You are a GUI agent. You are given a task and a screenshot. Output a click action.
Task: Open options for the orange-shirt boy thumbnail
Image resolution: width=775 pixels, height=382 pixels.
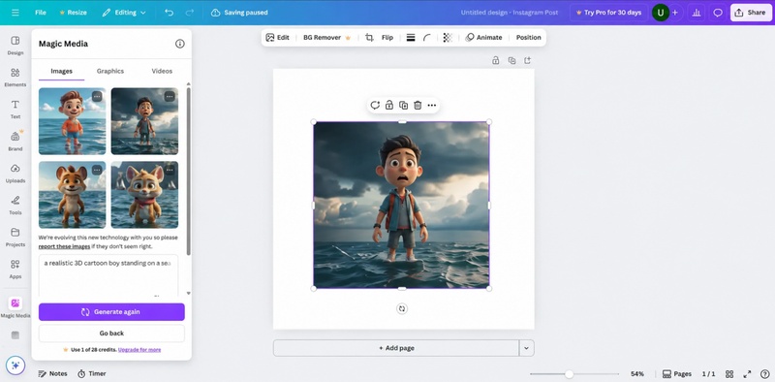[97, 97]
